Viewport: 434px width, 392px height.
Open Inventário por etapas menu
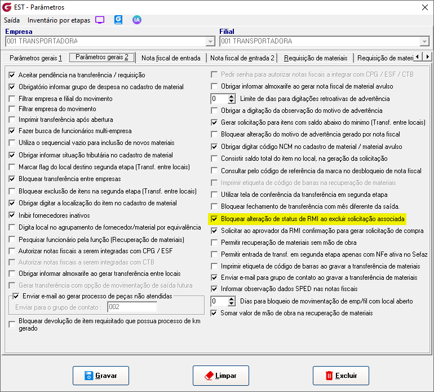coord(59,20)
